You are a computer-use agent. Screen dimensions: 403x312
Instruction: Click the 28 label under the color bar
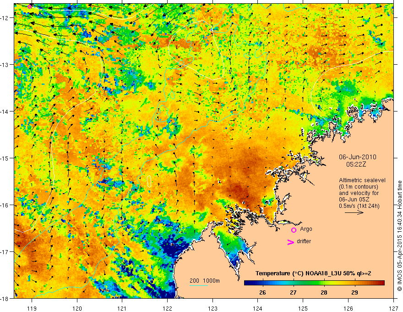pyautogui.click(x=324, y=293)
